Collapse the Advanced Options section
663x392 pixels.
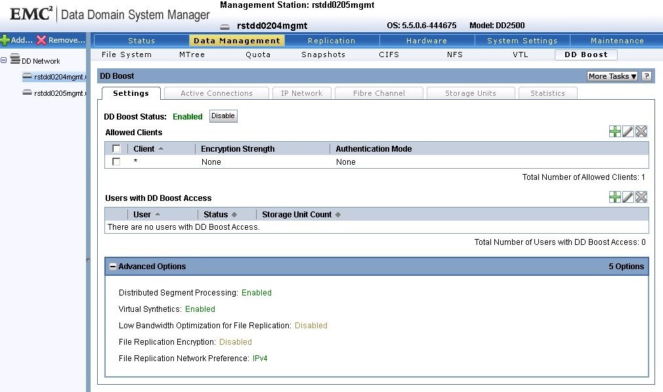pyautogui.click(x=112, y=266)
